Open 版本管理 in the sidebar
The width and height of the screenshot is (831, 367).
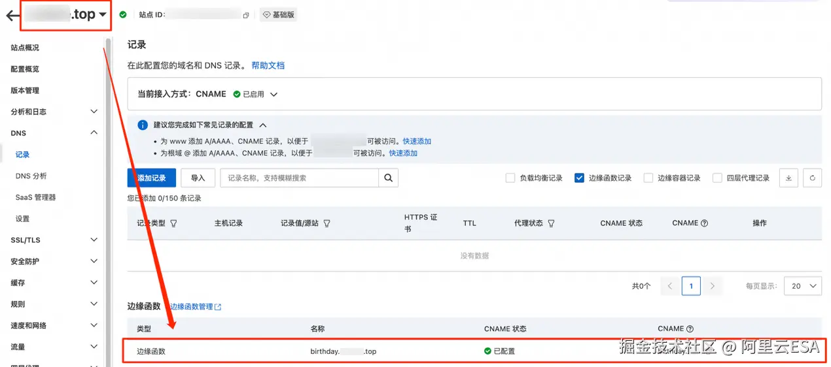coord(25,91)
